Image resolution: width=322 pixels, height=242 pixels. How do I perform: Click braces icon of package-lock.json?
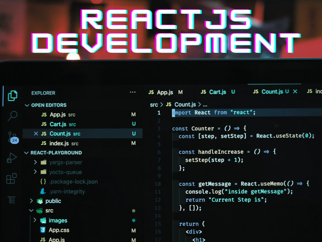point(43,182)
